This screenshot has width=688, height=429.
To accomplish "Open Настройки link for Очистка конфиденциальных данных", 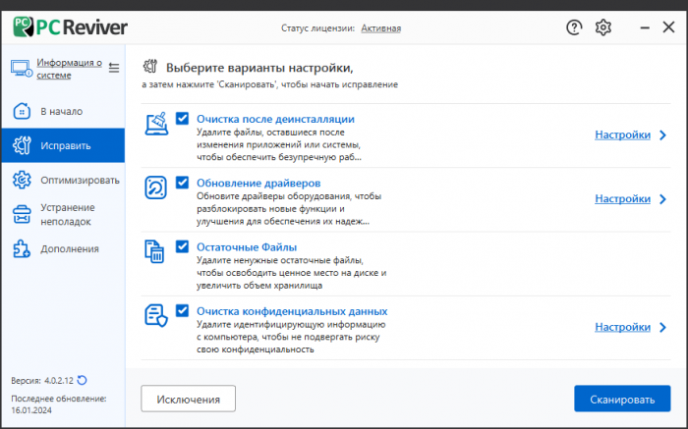I will [622, 327].
